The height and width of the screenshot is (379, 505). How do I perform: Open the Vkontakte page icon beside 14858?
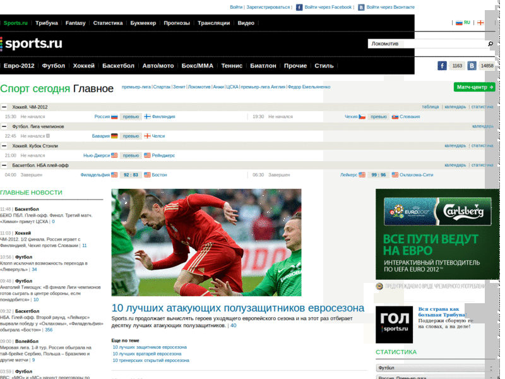coord(472,66)
